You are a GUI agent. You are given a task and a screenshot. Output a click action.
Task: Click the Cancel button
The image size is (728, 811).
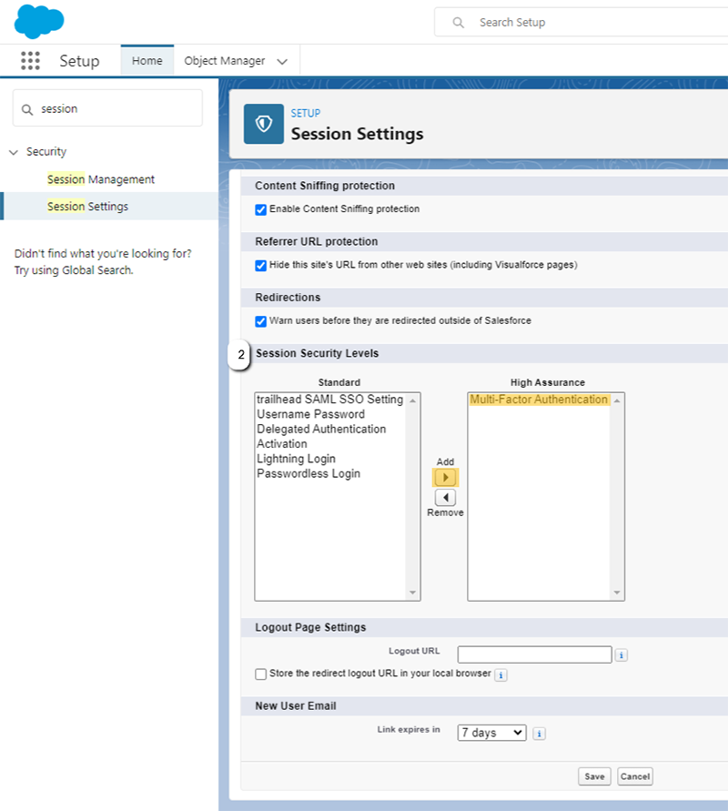click(634, 776)
